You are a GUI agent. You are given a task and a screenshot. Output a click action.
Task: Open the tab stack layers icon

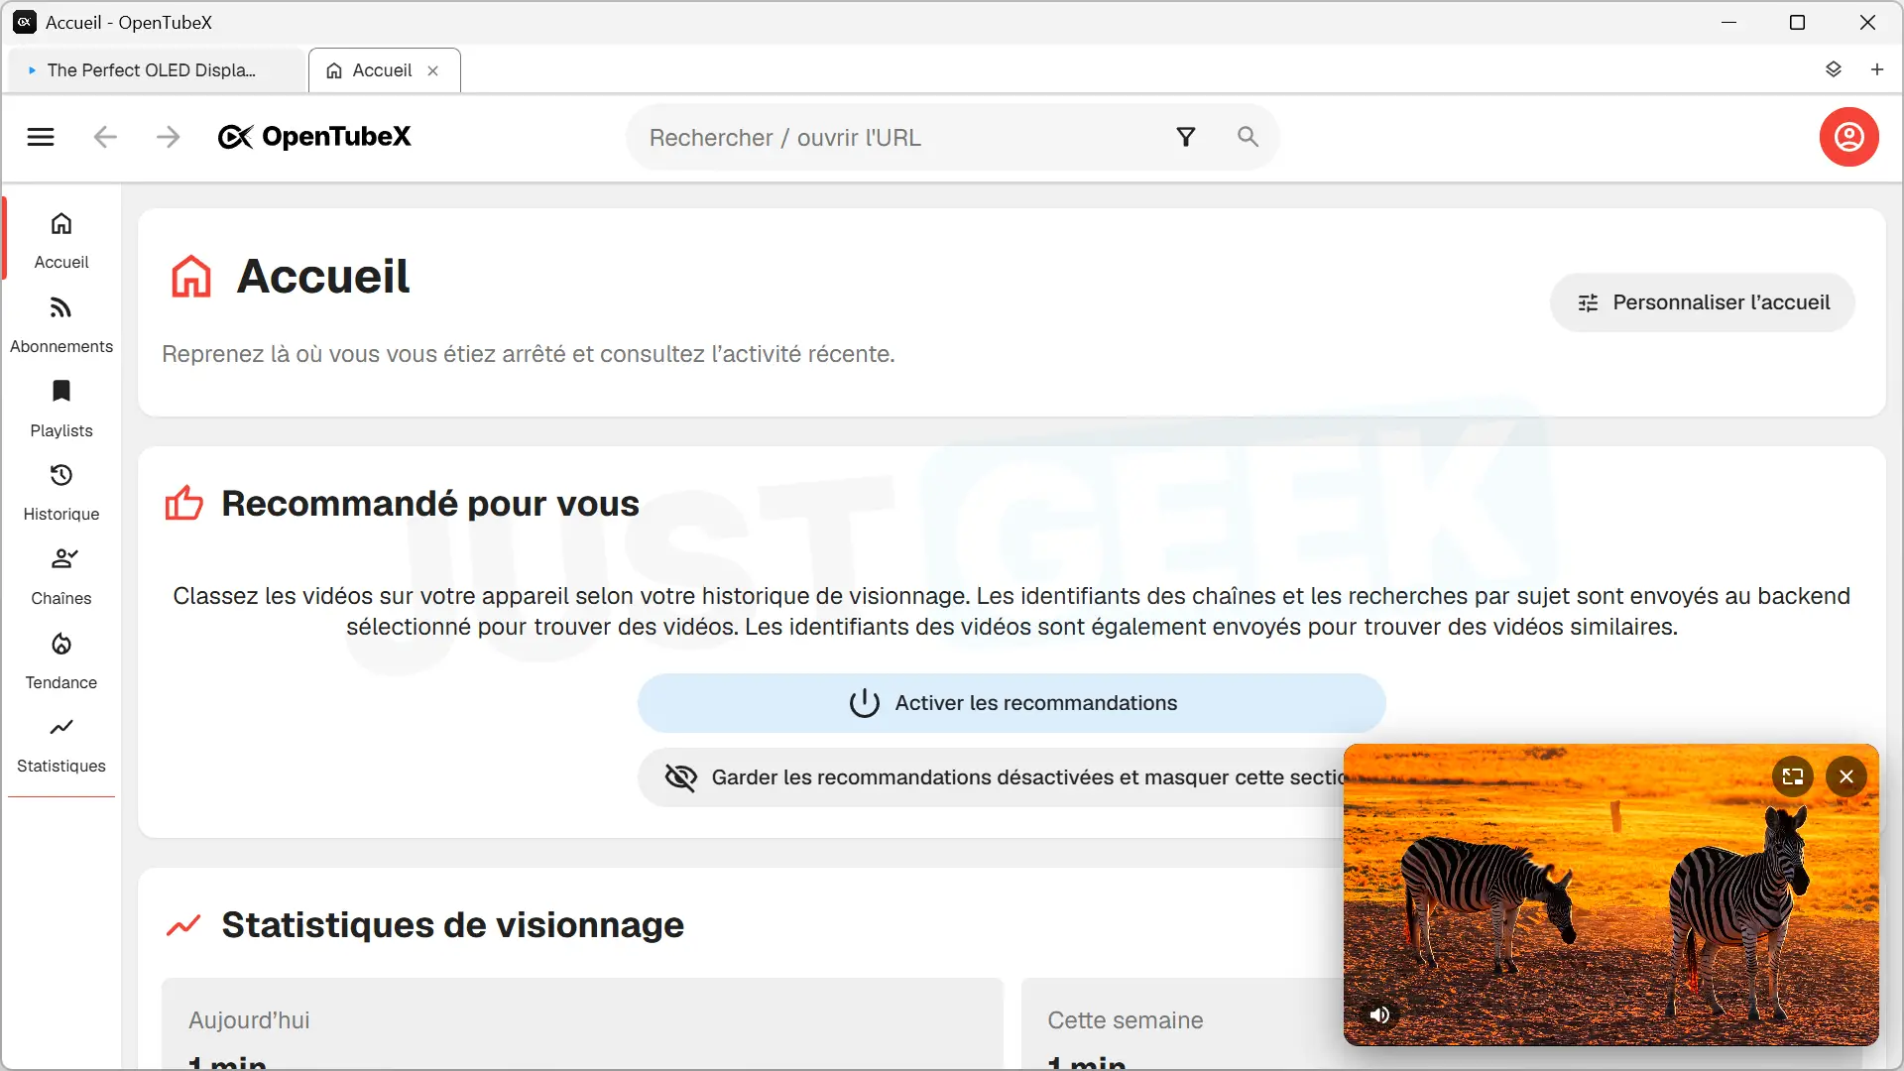[x=1833, y=69]
